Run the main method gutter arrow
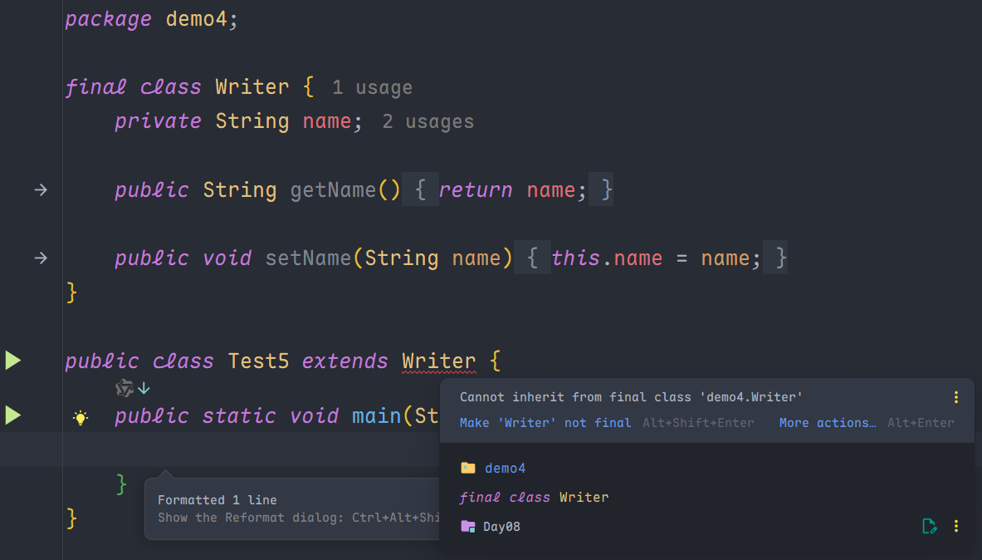This screenshot has height=560, width=982. (12, 415)
